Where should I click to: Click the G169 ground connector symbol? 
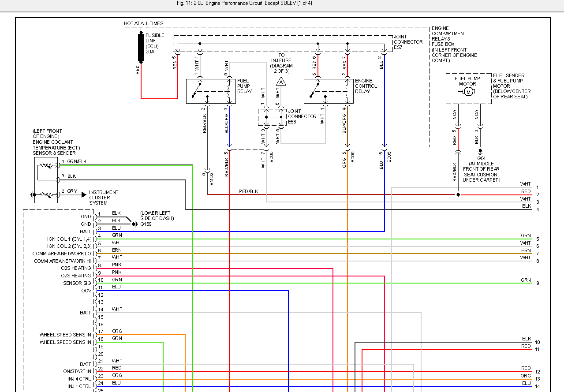tap(134, 223)
